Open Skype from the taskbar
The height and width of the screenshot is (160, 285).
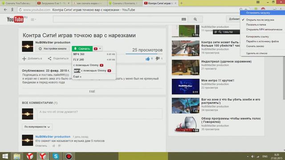click(x=56, y=156)
